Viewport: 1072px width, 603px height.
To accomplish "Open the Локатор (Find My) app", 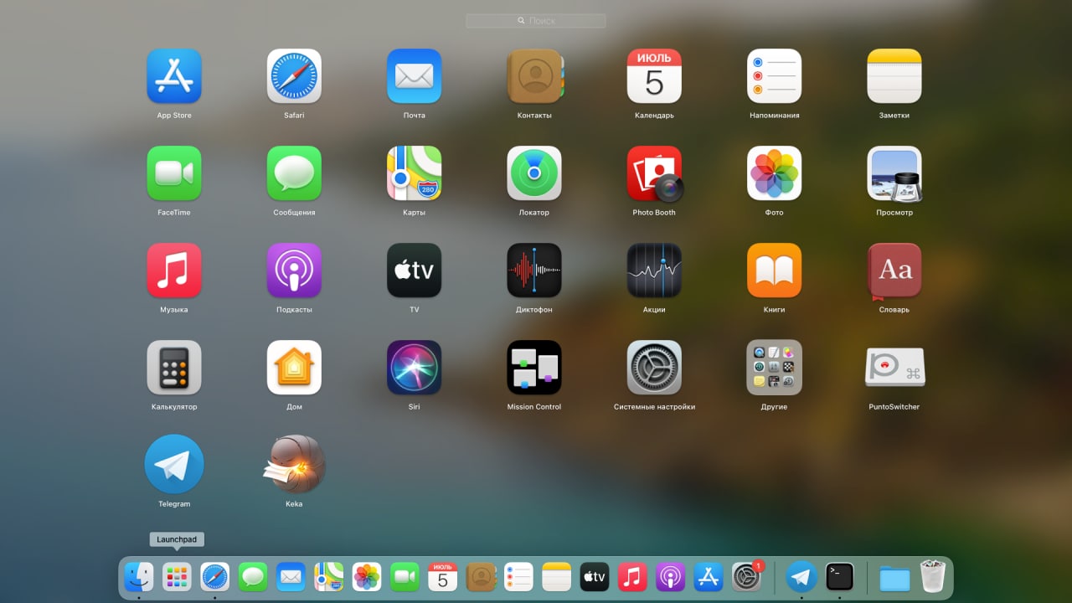I will point(534,173).
